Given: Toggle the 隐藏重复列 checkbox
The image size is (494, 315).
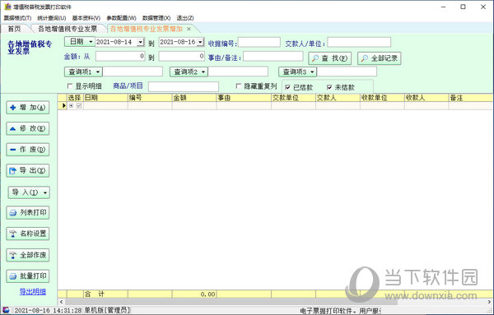Looking at the screenshot, I should (x=239, y=86).
